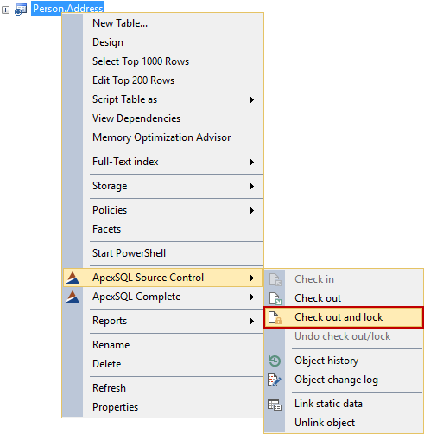Click the Link static data table icon
The height and width of the screenshot is (434, 424).
275,404
